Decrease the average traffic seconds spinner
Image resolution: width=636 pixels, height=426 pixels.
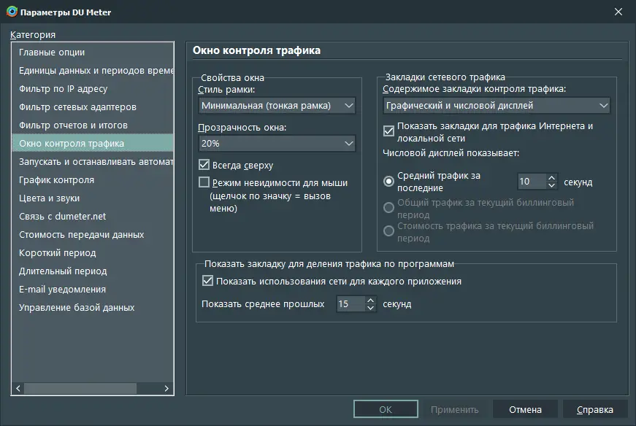click(x=551, y=185)
